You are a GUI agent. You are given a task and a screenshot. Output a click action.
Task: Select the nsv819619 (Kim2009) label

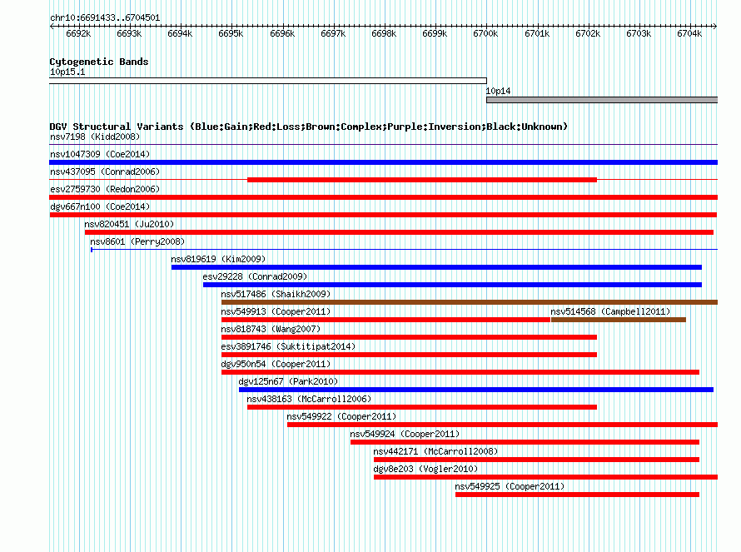[218, 260]
